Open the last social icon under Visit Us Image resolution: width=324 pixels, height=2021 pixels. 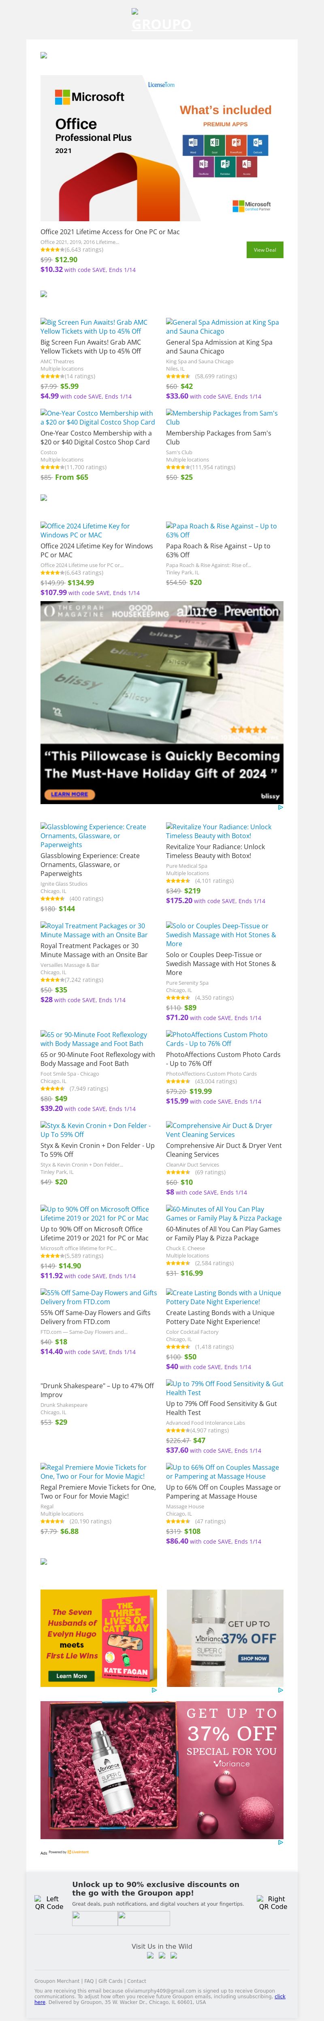point(174,1955)
